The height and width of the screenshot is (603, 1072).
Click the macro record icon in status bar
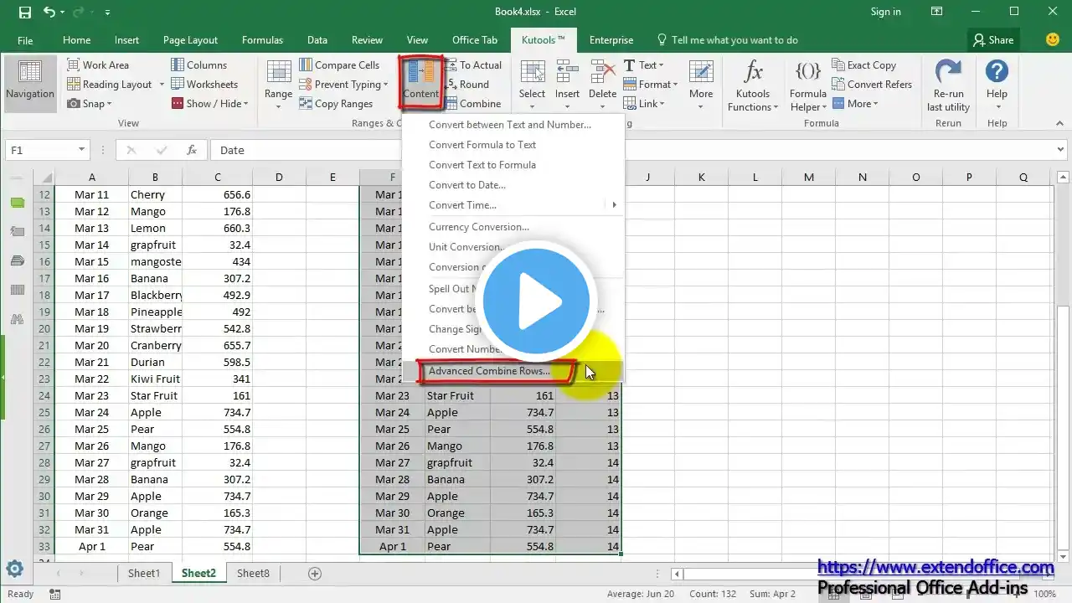tap(55, 594)
